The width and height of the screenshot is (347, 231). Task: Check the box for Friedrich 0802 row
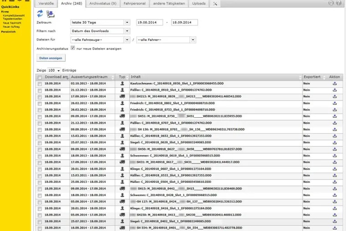tap(40, 104)
